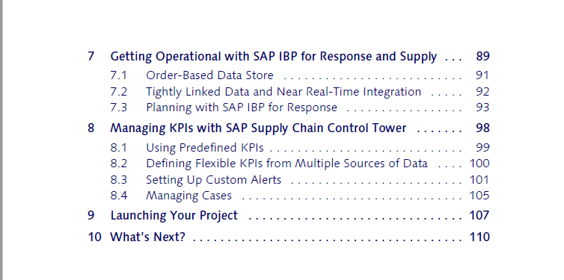Image resolution: width=564 pixels, height=280 pixels.
Task: Select page number 107 for Launching Your Project
Action: [x=479, y=215]
